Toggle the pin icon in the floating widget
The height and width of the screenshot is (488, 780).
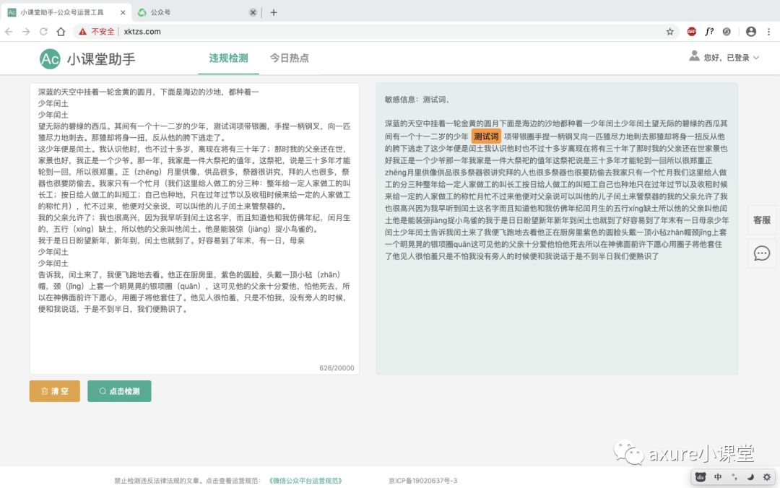(x=734, y=477)
